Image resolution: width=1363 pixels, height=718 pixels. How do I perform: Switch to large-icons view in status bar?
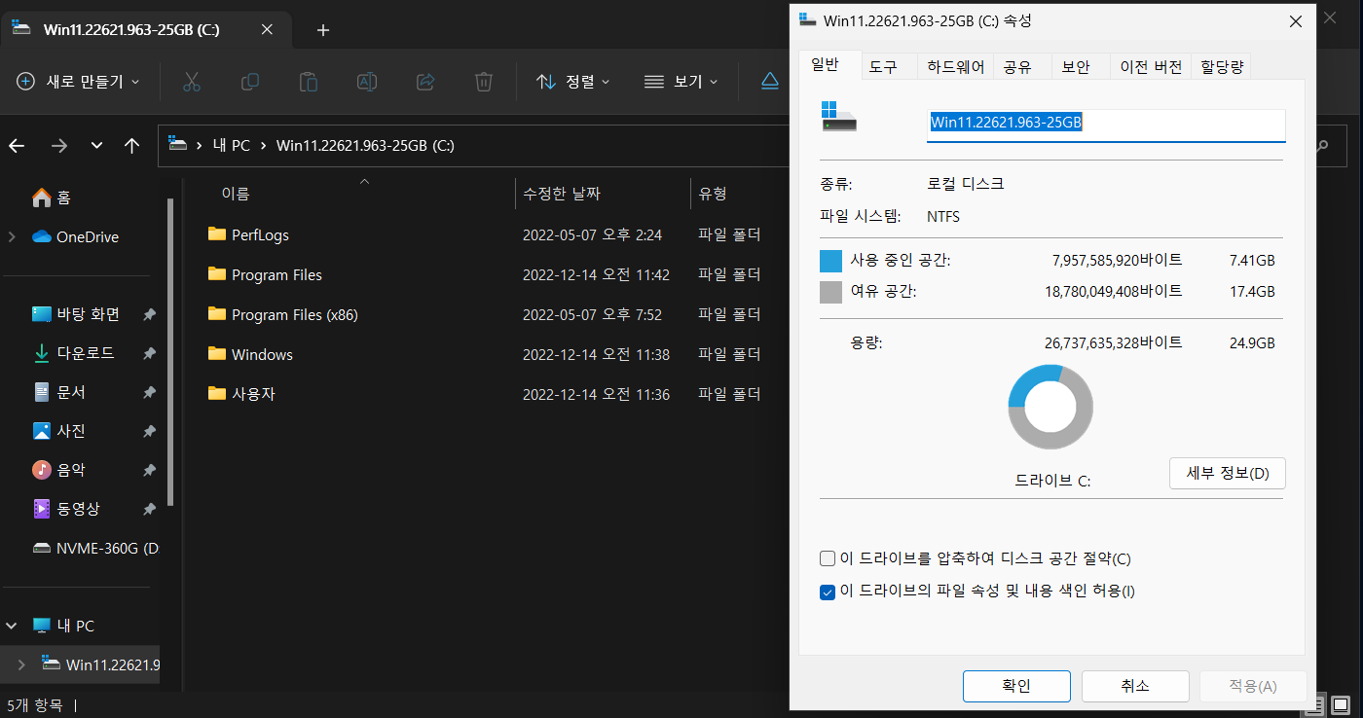tap(1339, 704)
